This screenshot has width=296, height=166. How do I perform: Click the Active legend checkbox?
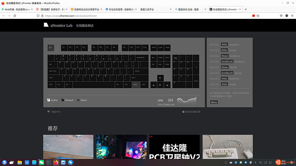click(48, 100)
